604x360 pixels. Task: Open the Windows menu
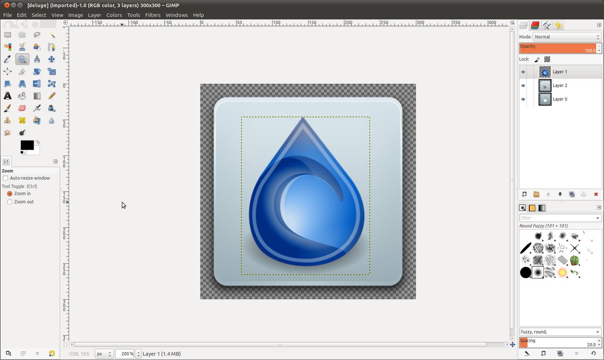pos(177,15)
